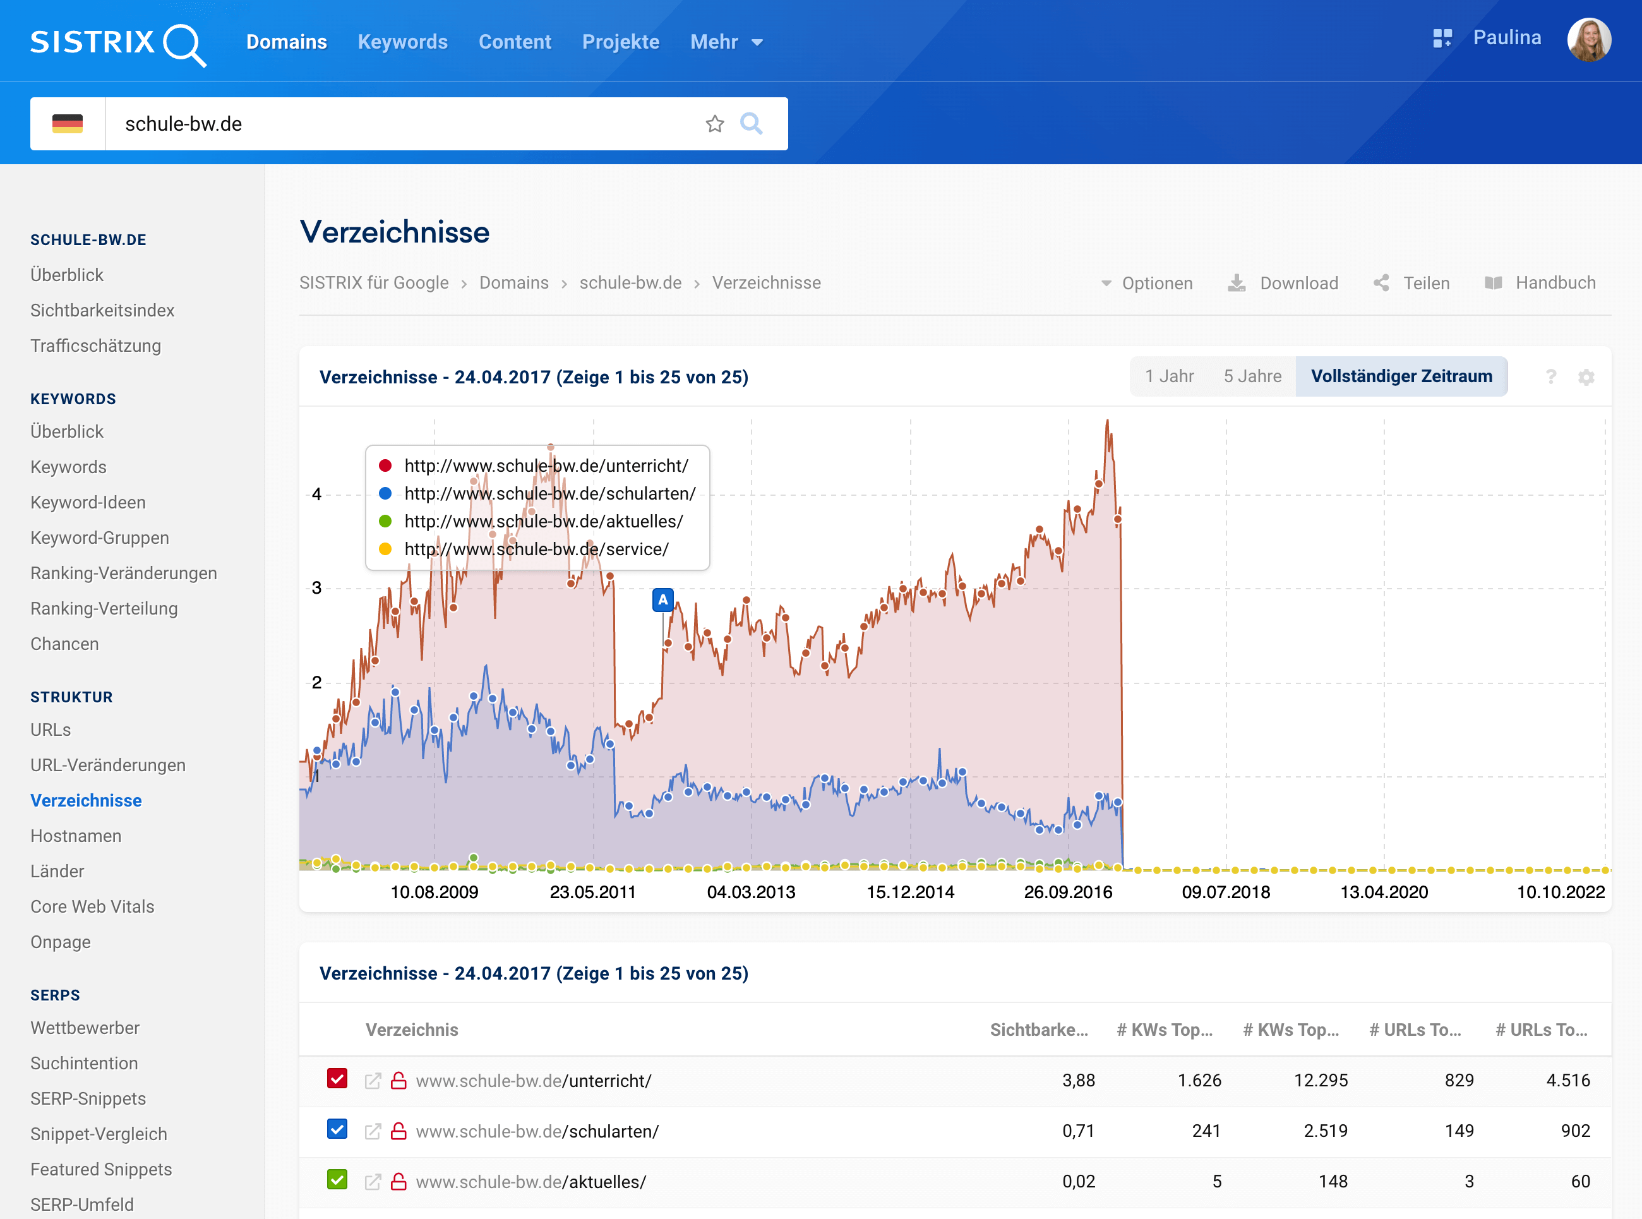Click Domains breadcrumb link

513,282
